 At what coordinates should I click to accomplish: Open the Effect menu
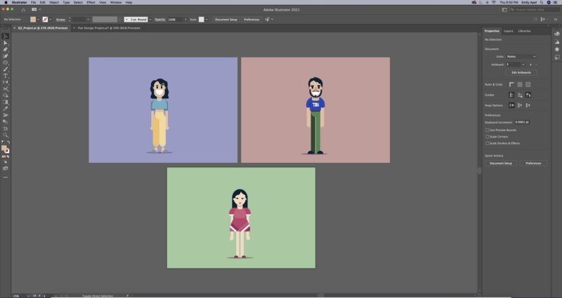(91, 3)
